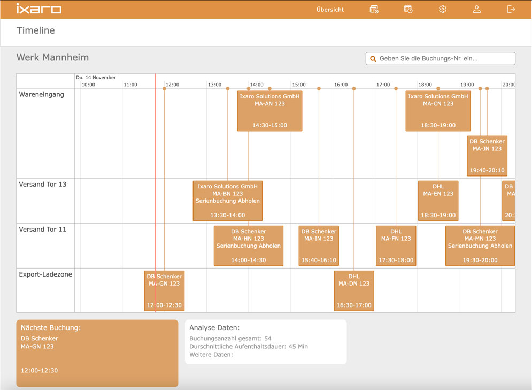Select Serienbuchung MA-BN 123 on Versand Tor 13
The width and height of the screenshot is (532, 390).
click(x=227, y=200)
